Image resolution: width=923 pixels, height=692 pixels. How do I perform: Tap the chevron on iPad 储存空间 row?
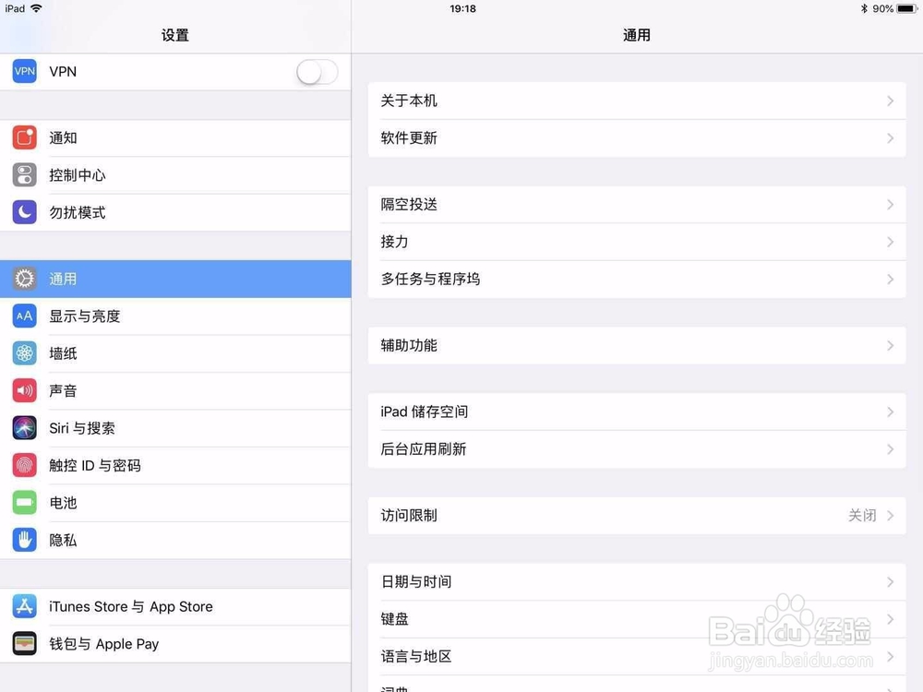(890, 412)
